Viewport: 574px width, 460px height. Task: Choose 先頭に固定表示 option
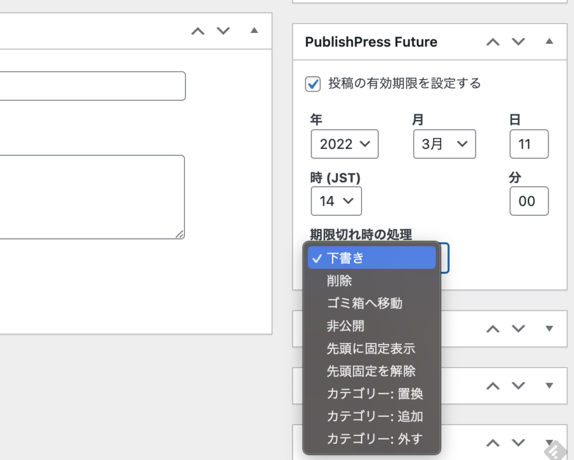[x=372, y=349]
